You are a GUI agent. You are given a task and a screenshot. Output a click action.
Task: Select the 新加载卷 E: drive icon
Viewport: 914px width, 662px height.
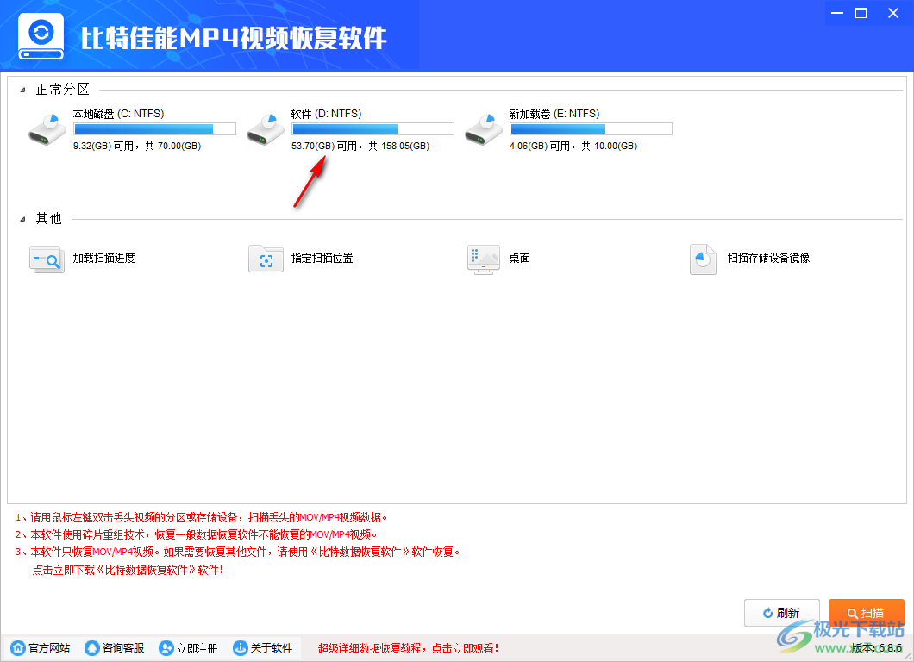click(x=484, y=129)
